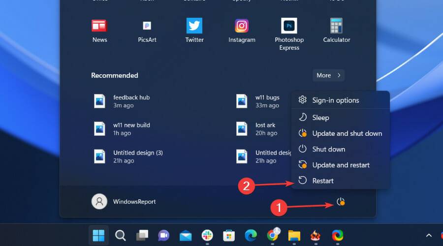Select Sleep in the power menu

coord(341,118)
